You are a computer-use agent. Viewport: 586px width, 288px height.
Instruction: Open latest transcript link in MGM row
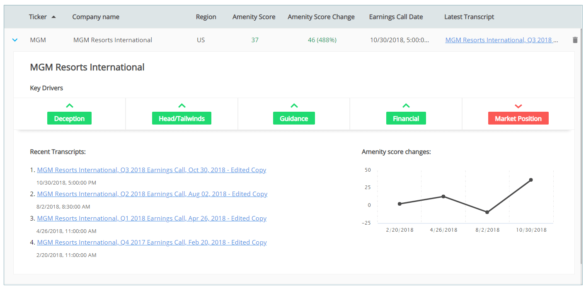pos(501,40)
